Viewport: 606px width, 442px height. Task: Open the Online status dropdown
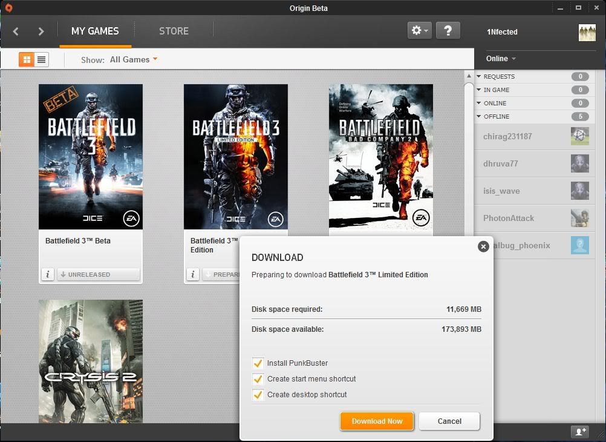[501, 59]
